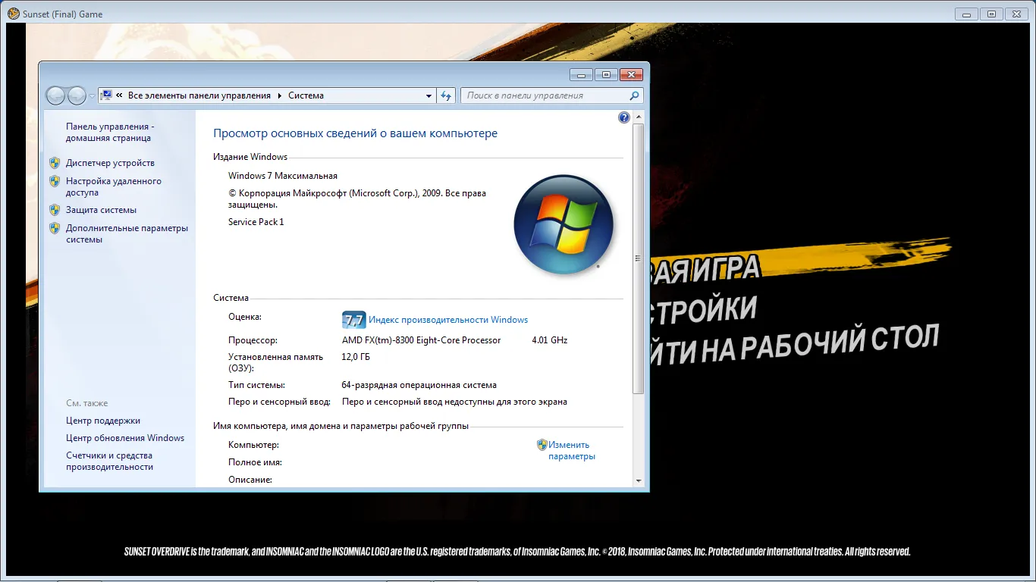Image resolution: width=1036 pixels, height=582 pixels.
Task: Open 'Индекс производительности Windows' link
Action: [448, 320]
